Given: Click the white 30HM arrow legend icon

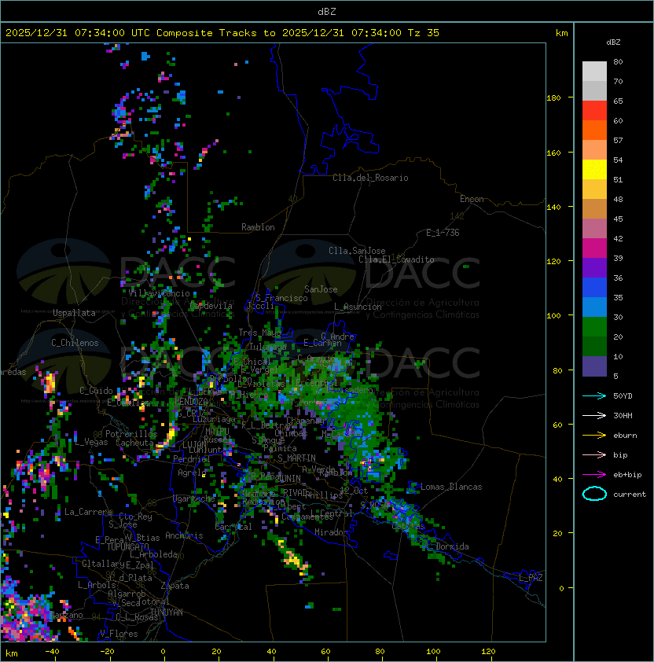Looking at the screenshot, I should point(594,416).
